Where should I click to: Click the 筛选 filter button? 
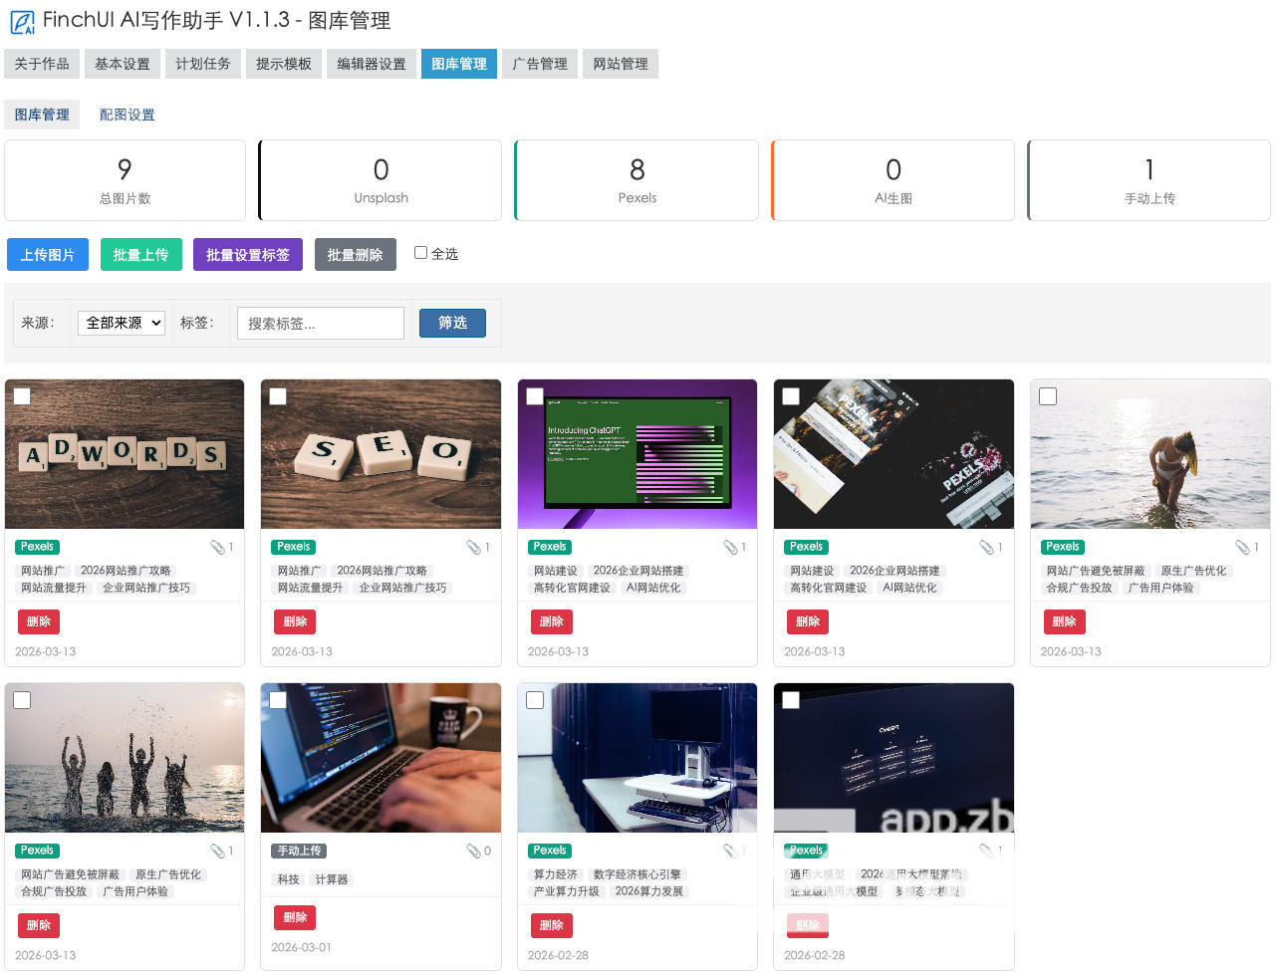click(452, 323)
